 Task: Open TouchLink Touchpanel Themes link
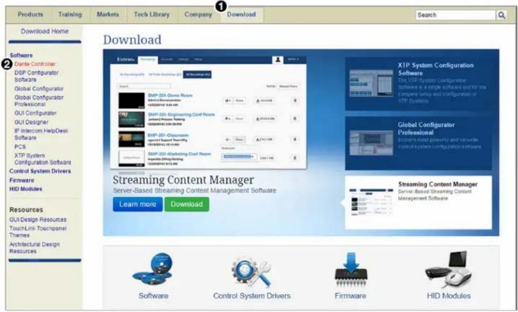[x=38, y=232]
